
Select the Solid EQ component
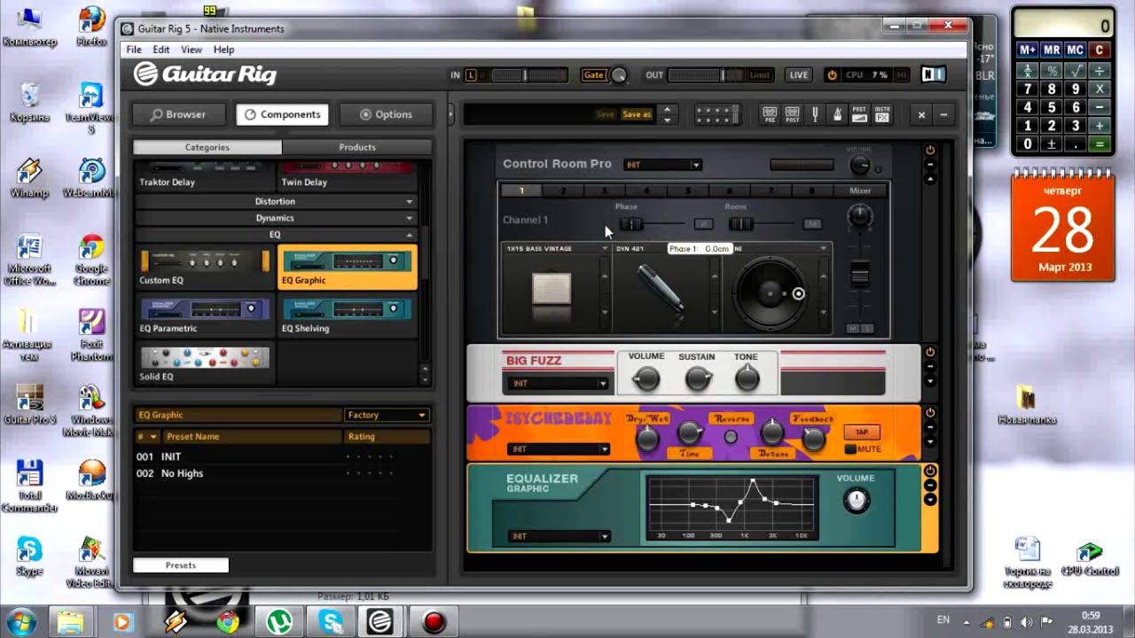(205, 363)
